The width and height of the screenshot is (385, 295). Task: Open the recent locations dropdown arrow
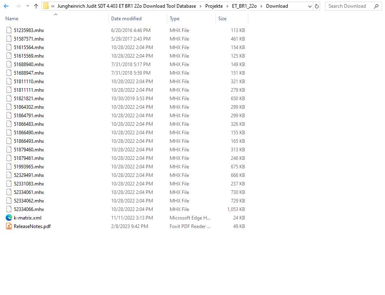click(27, 6)
